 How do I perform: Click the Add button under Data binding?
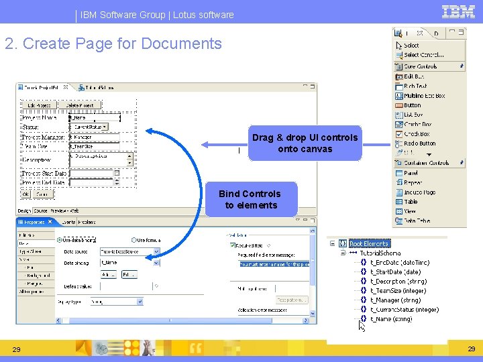tap(109, 274)
